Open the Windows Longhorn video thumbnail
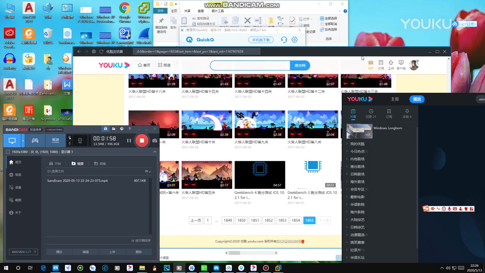This screenshot has height=273, width=485. point(359,131)
